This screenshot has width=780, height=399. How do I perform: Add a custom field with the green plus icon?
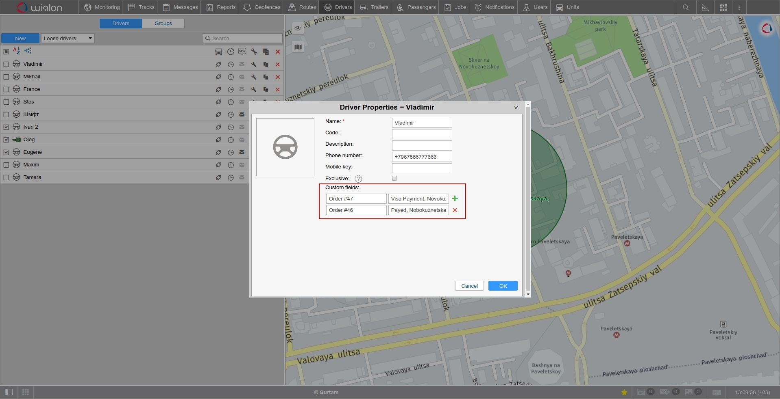[455, 198]
